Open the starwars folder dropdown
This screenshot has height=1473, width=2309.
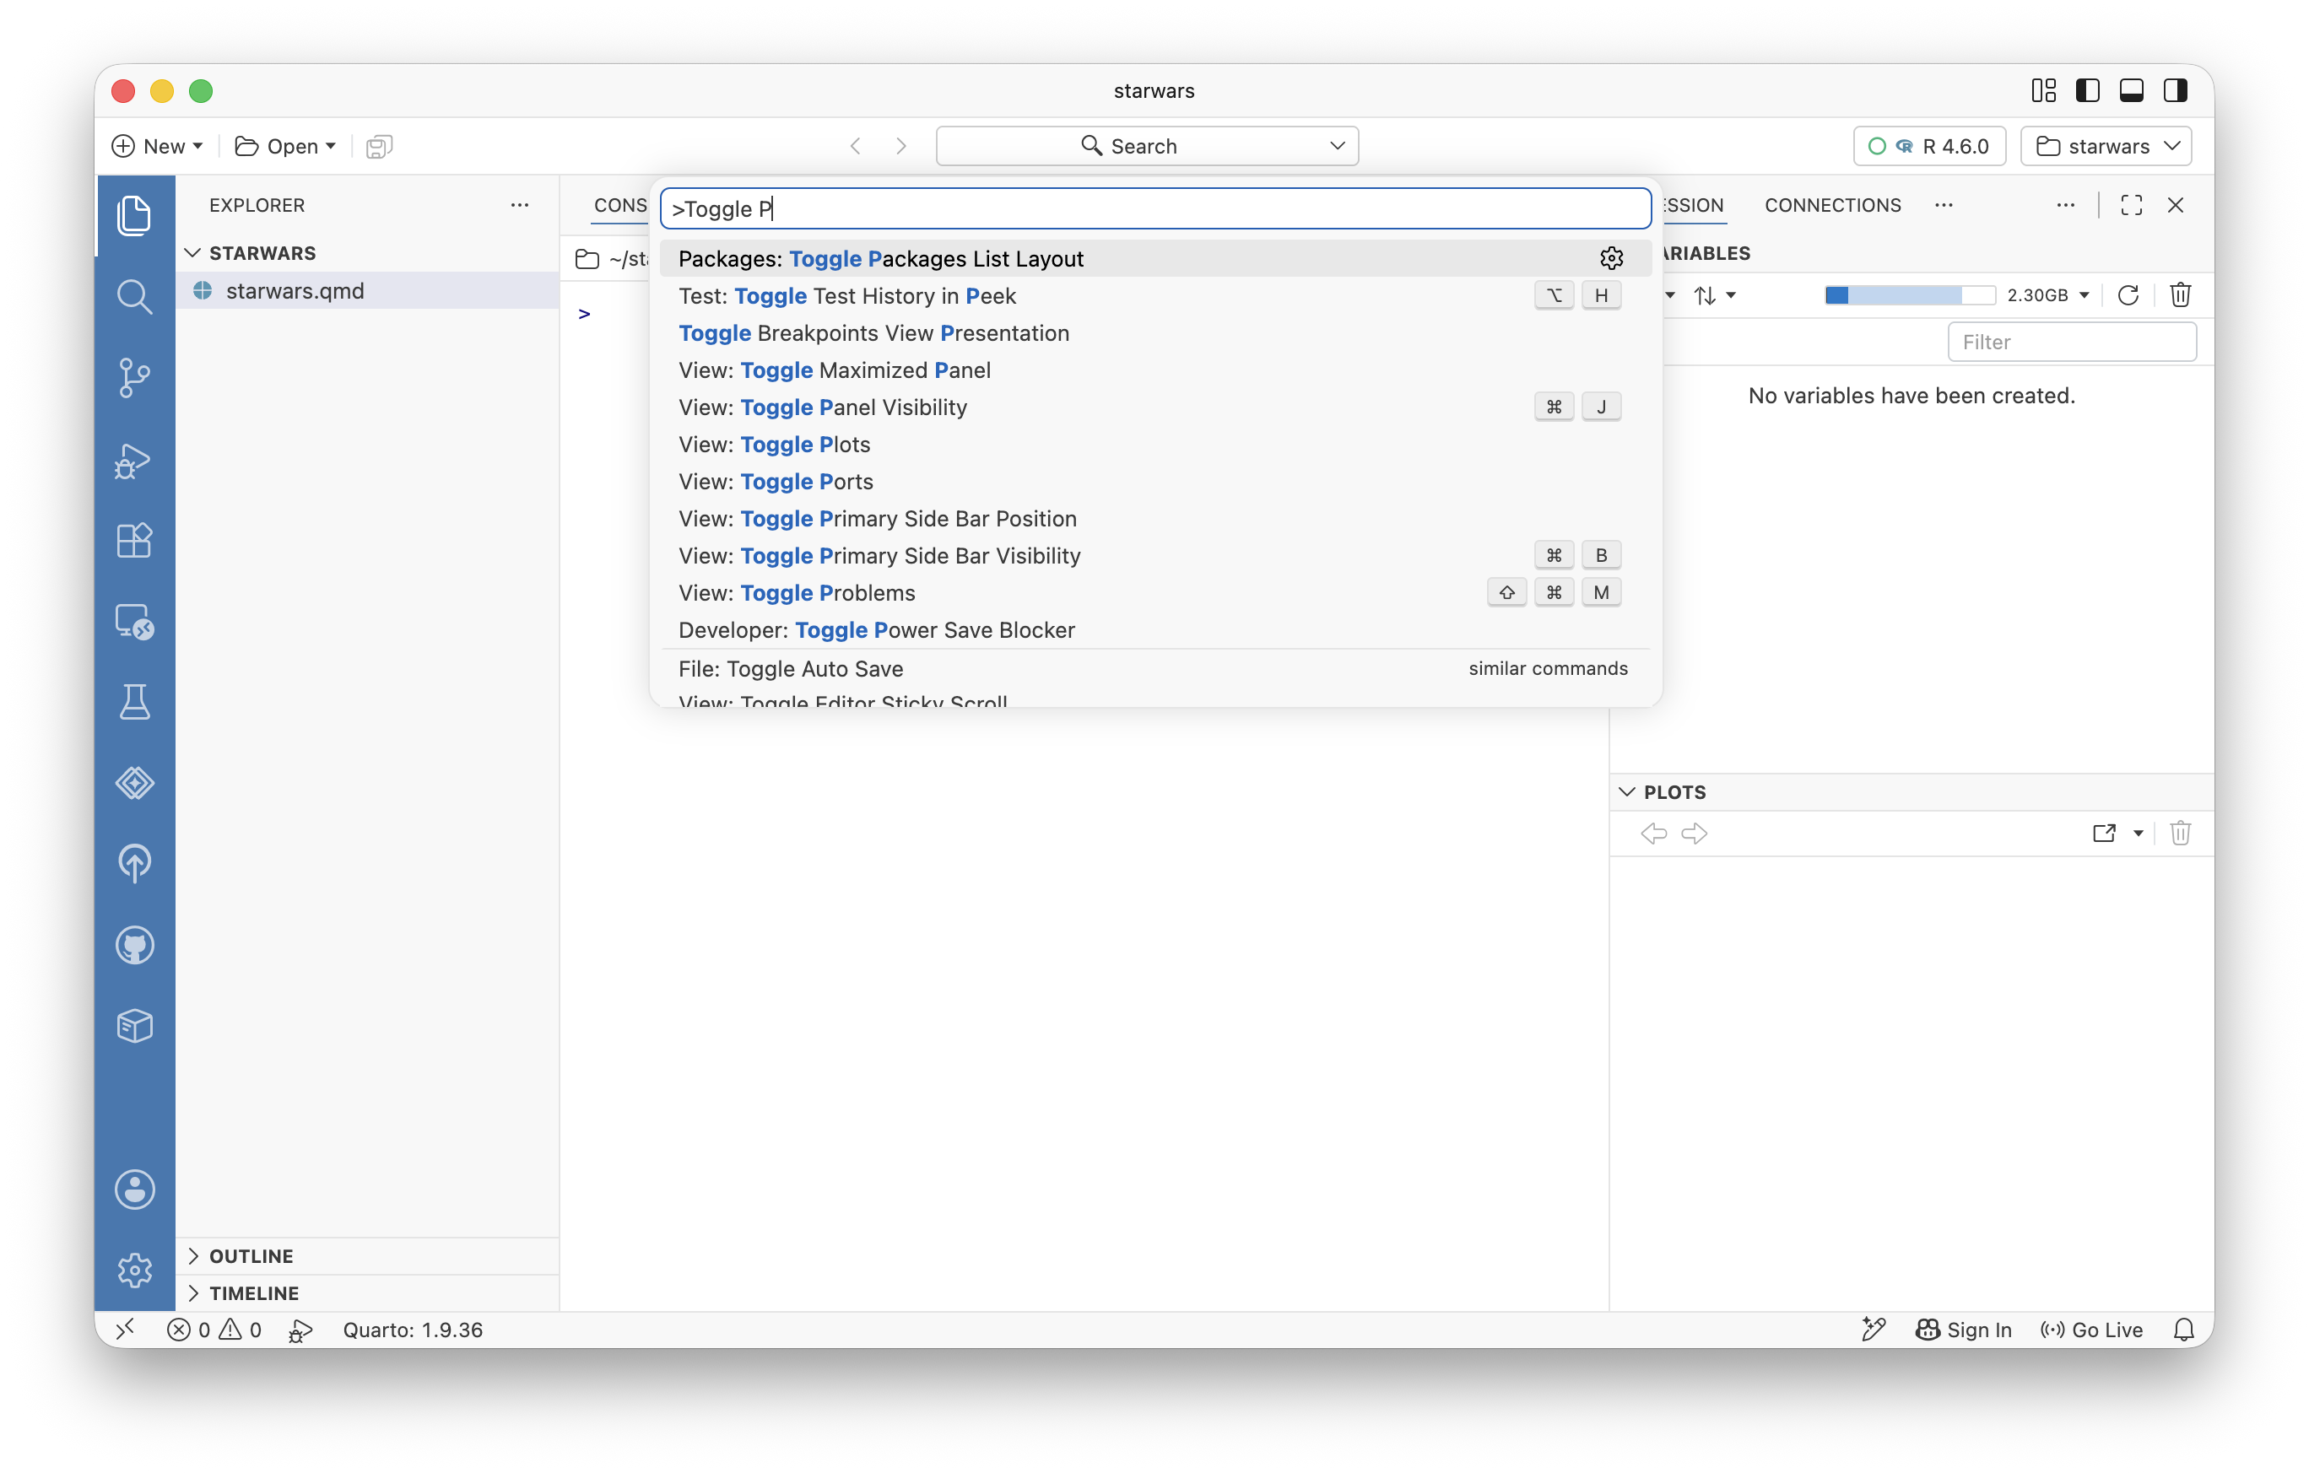pyautogui.click(x=2106, y=146)
